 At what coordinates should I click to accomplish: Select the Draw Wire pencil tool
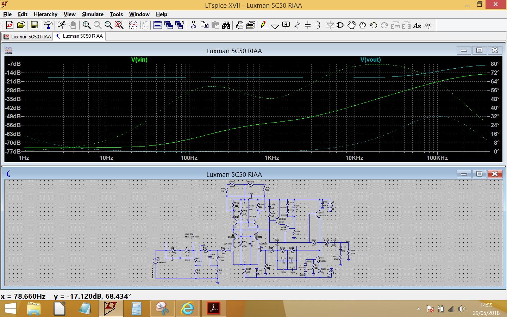[264, 25]
